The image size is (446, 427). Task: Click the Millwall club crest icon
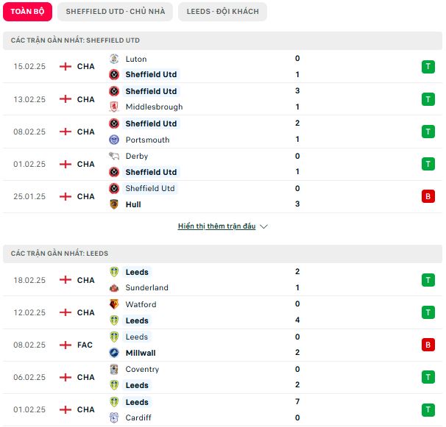pos(114,353)
